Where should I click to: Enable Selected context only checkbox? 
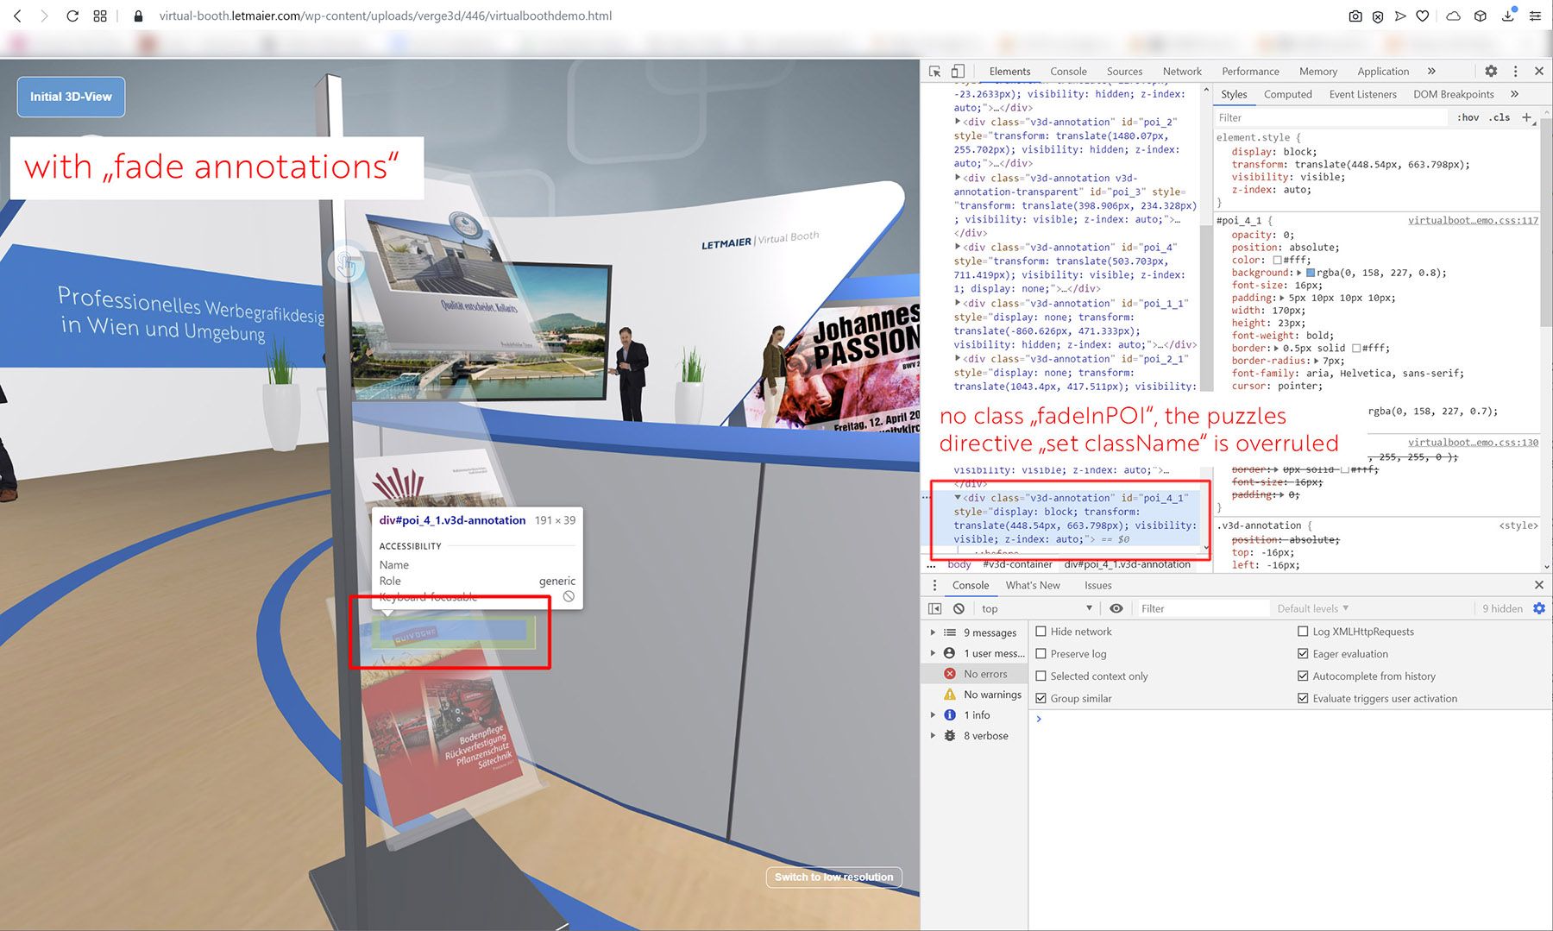tap(1041, 676)
